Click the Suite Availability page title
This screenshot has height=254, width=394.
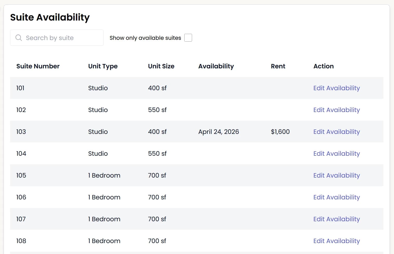pyautogui.click(x=50, y=17)
